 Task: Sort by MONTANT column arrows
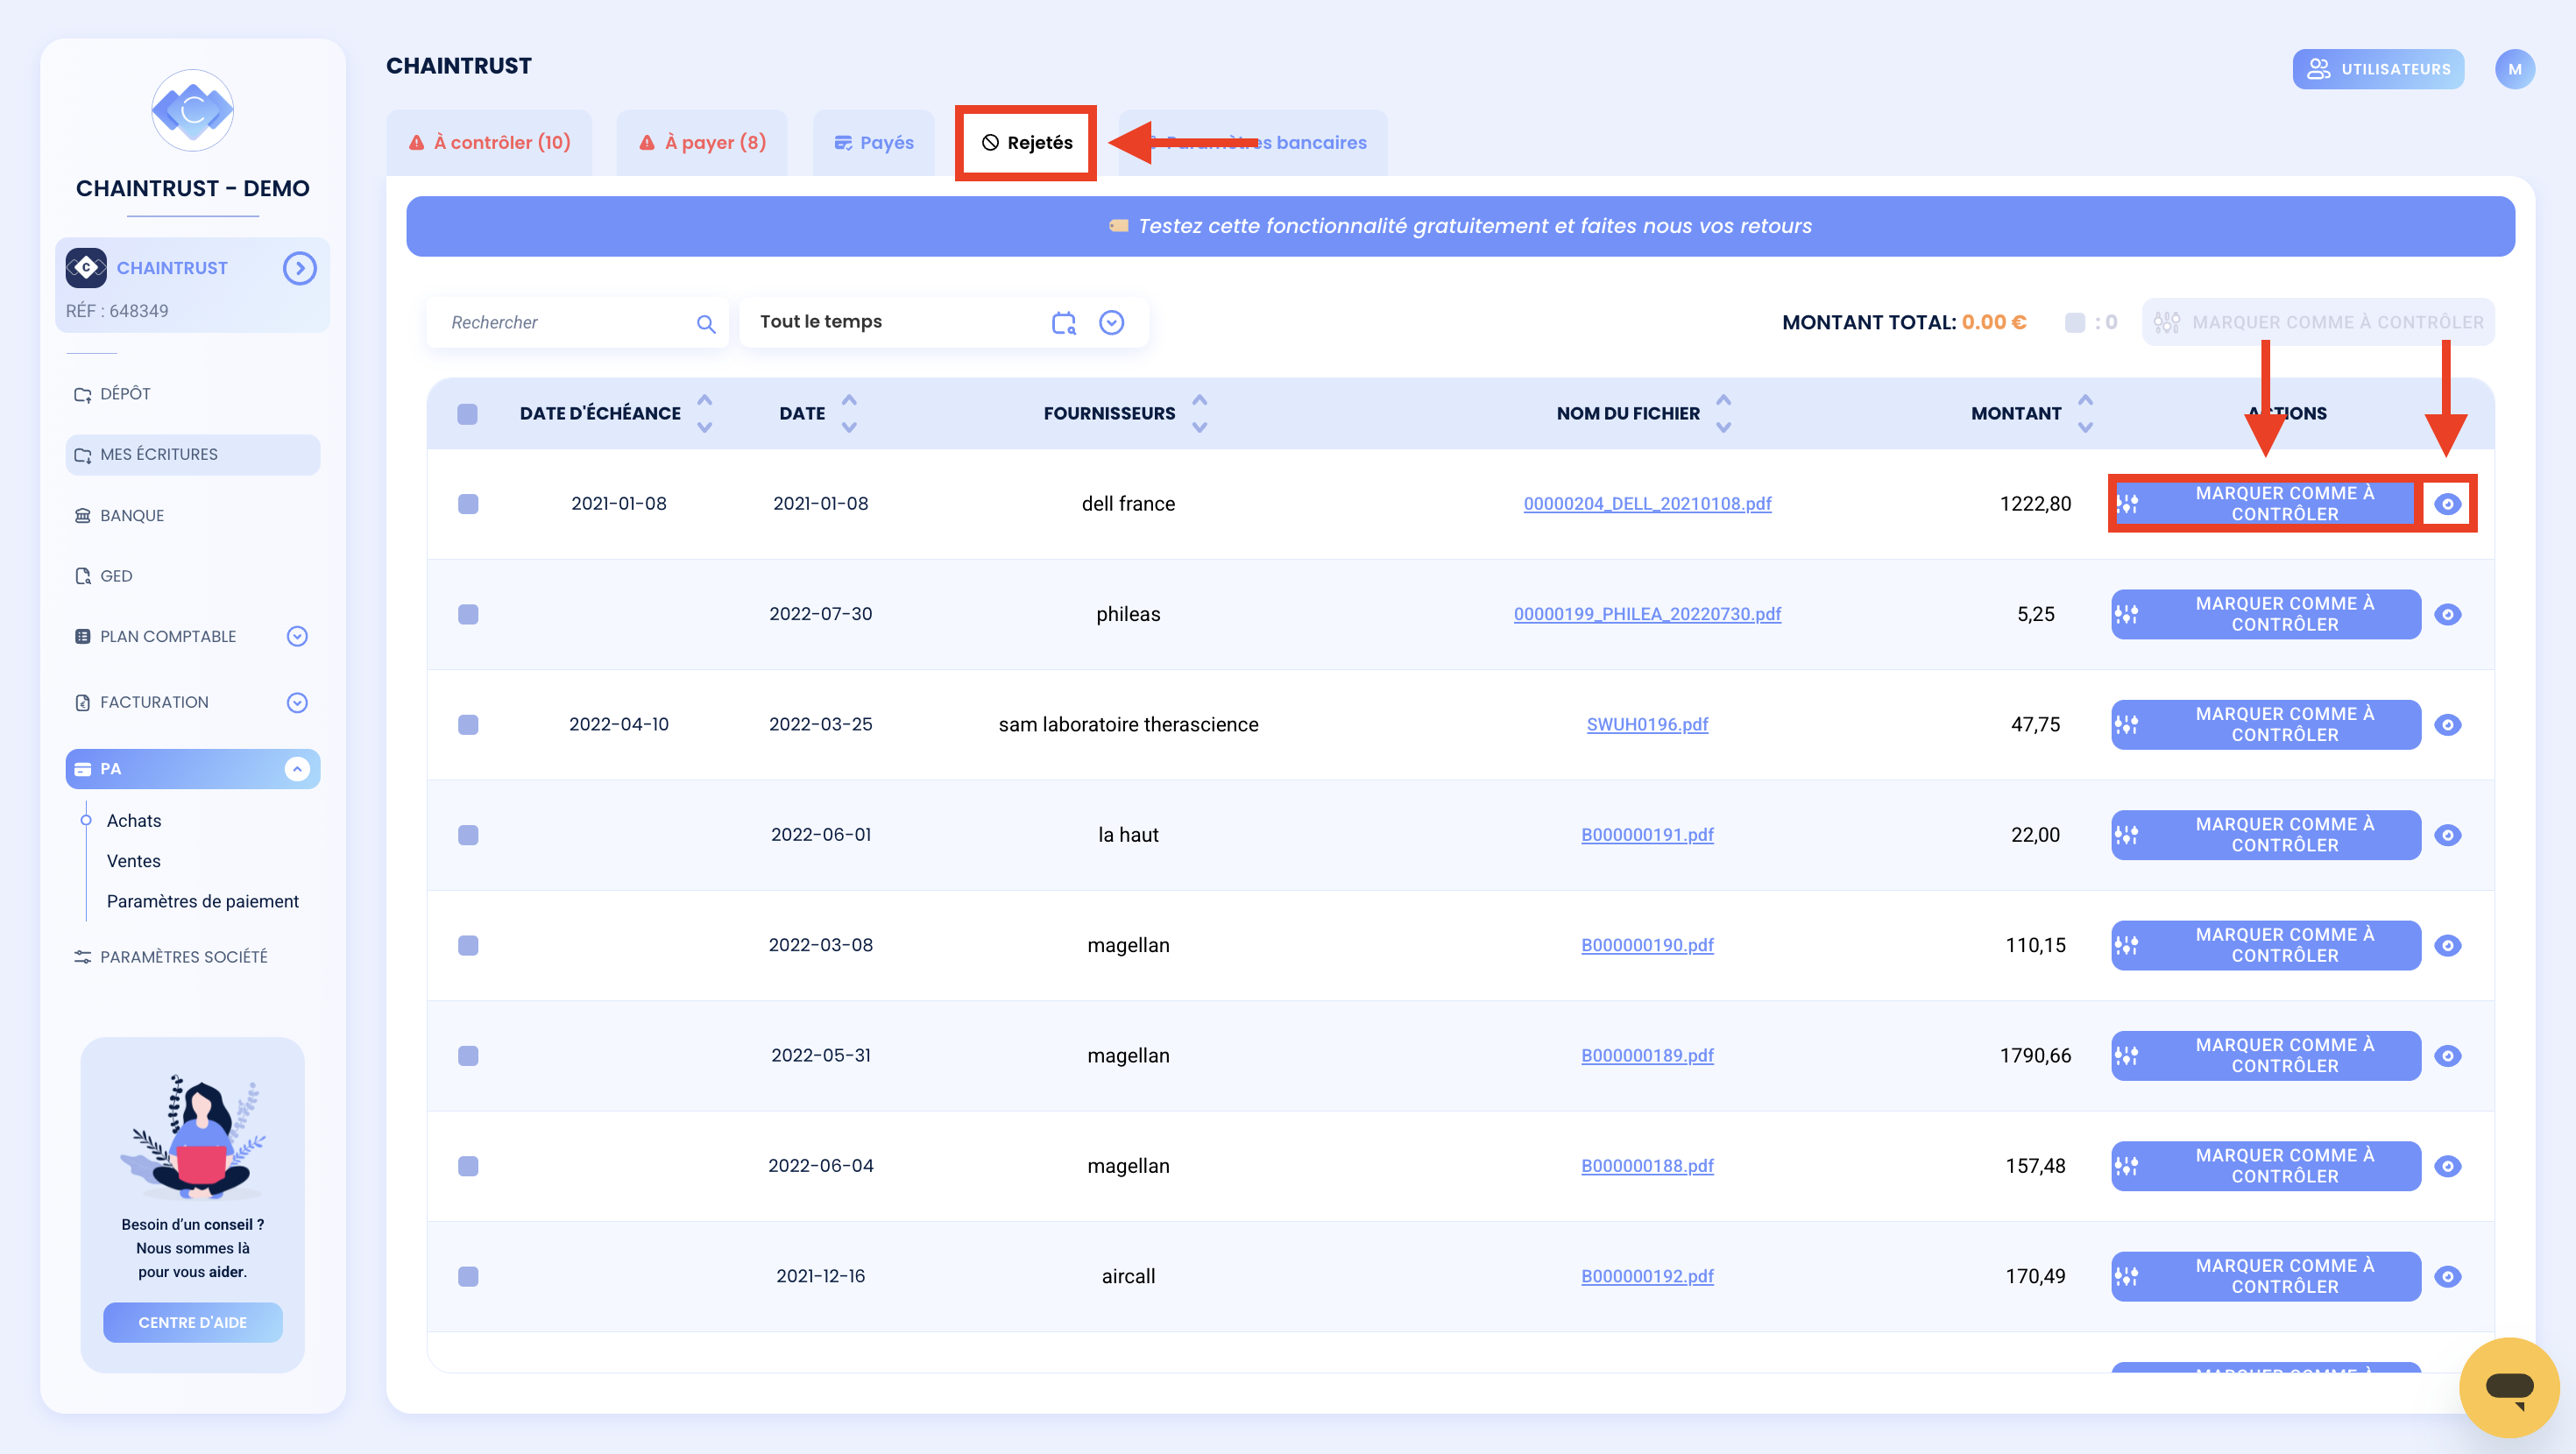[x=2085, y=413]
